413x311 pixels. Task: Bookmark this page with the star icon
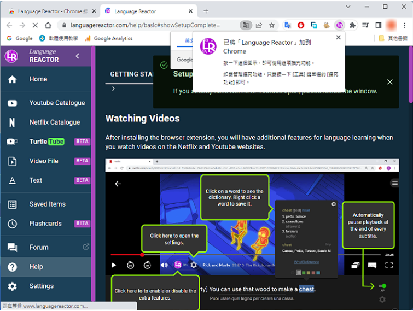coord(272,25)
